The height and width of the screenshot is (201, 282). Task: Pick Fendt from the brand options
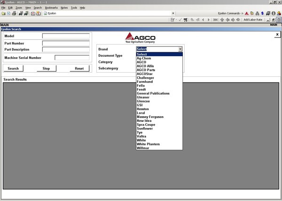pos(141,89)
